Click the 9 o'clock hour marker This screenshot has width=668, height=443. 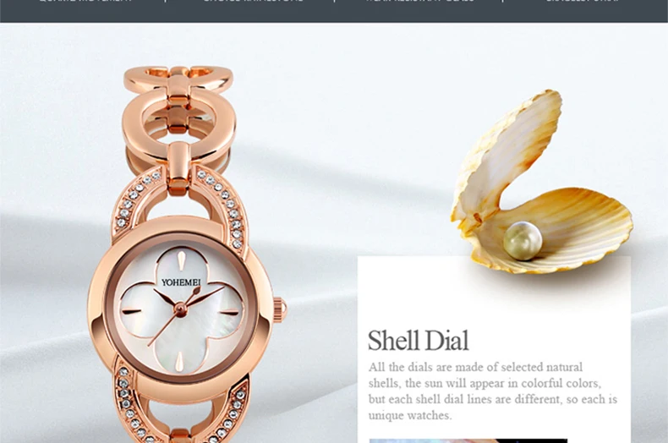click(132, 311)
